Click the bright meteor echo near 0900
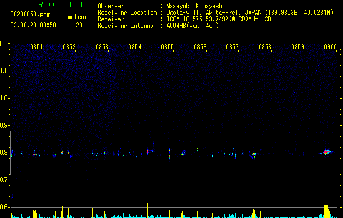The height and width of the screenshot is (218, 343). (327, 152)
